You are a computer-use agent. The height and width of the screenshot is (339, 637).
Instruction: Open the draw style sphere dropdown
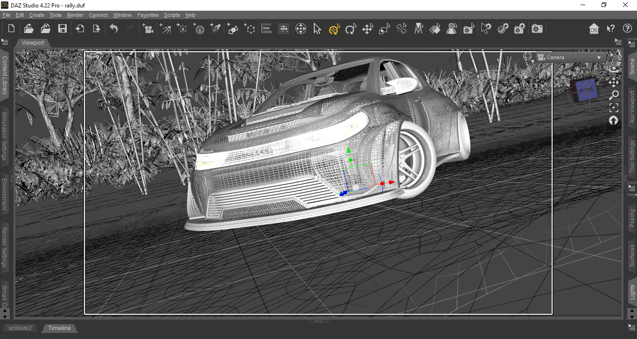529,57
